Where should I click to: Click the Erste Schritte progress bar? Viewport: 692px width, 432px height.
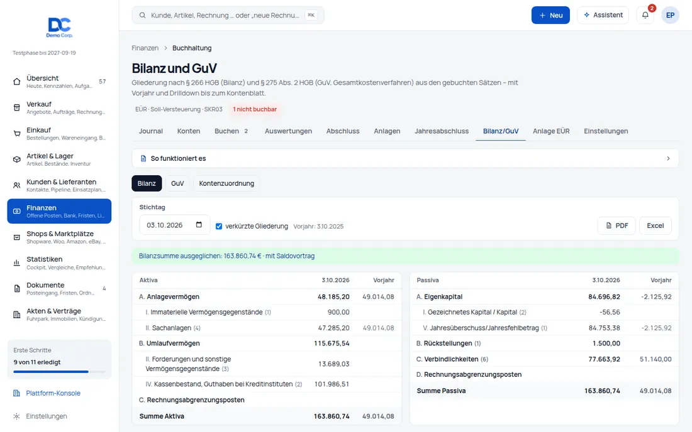pos(59,372)
